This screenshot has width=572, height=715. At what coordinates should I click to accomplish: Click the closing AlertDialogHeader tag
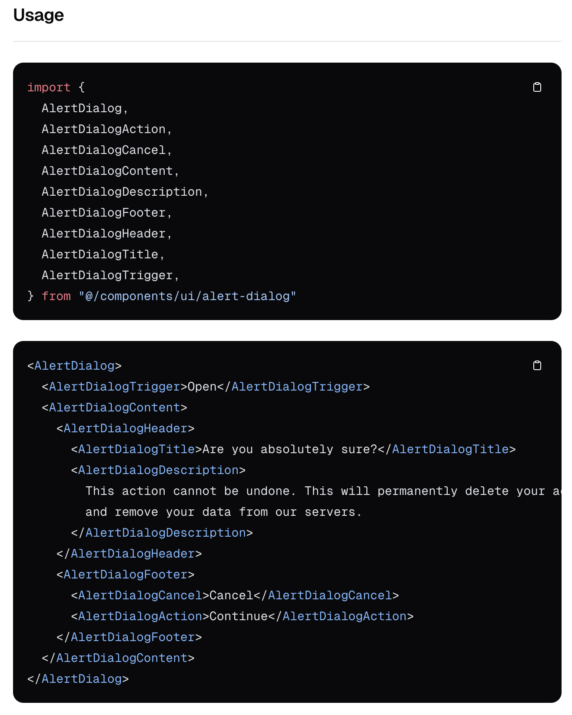(129, 554)
